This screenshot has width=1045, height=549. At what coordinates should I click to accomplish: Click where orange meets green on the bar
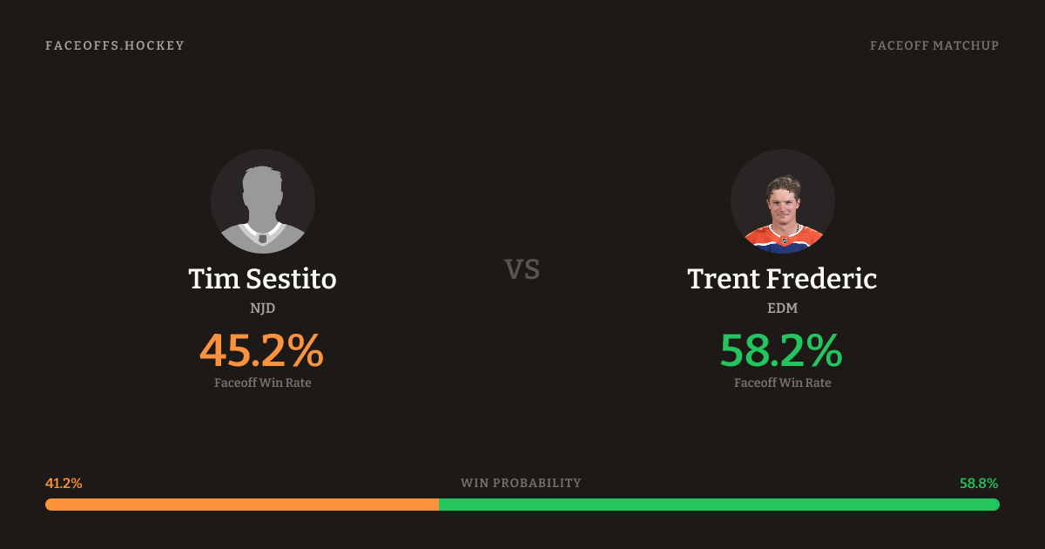click(439, 505)
